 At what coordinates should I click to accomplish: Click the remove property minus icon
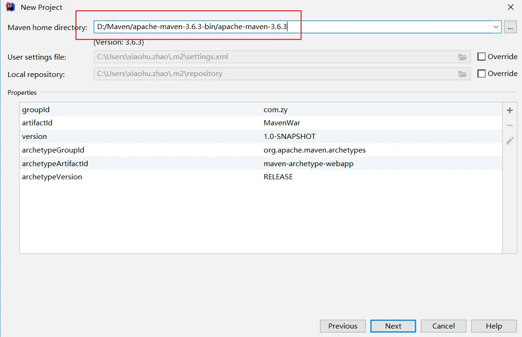pos(510,125)
